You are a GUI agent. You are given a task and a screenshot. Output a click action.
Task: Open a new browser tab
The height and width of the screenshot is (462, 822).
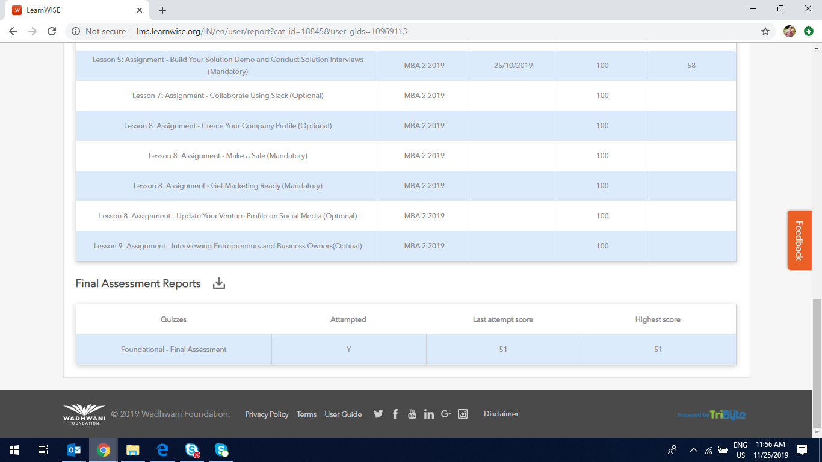[x=162, y=10]
